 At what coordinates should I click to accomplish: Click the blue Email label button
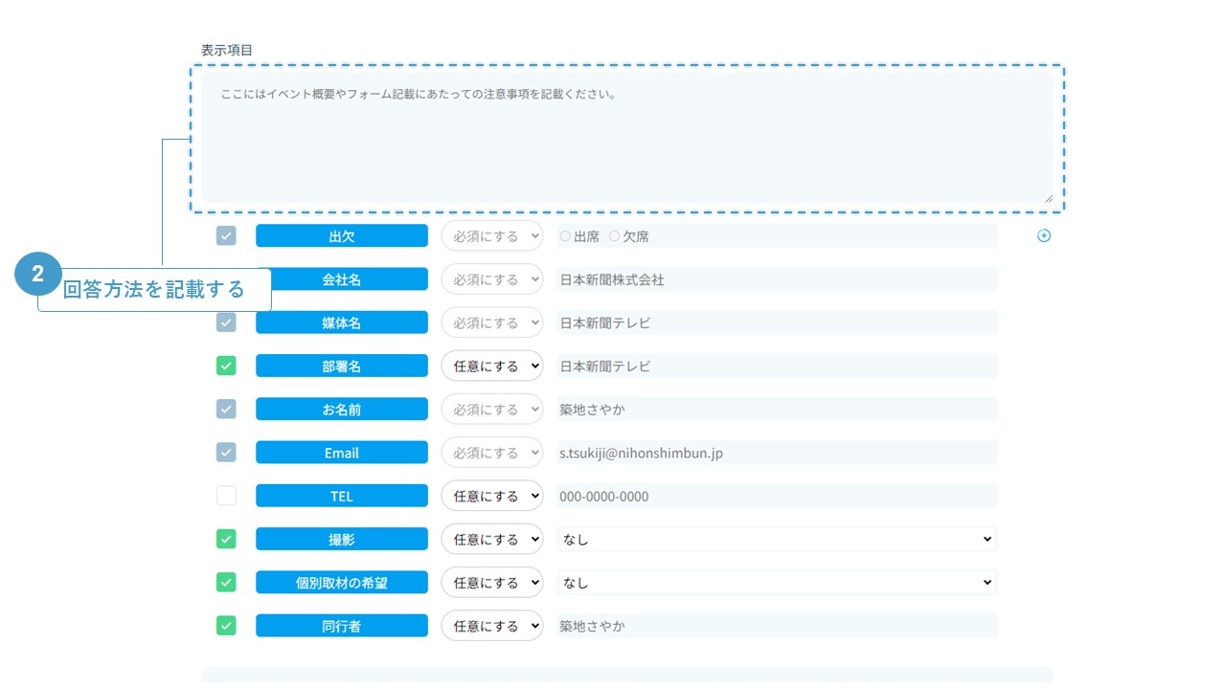(x=341, y=453)
